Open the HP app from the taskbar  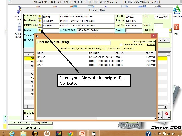(x=47, y=133)
